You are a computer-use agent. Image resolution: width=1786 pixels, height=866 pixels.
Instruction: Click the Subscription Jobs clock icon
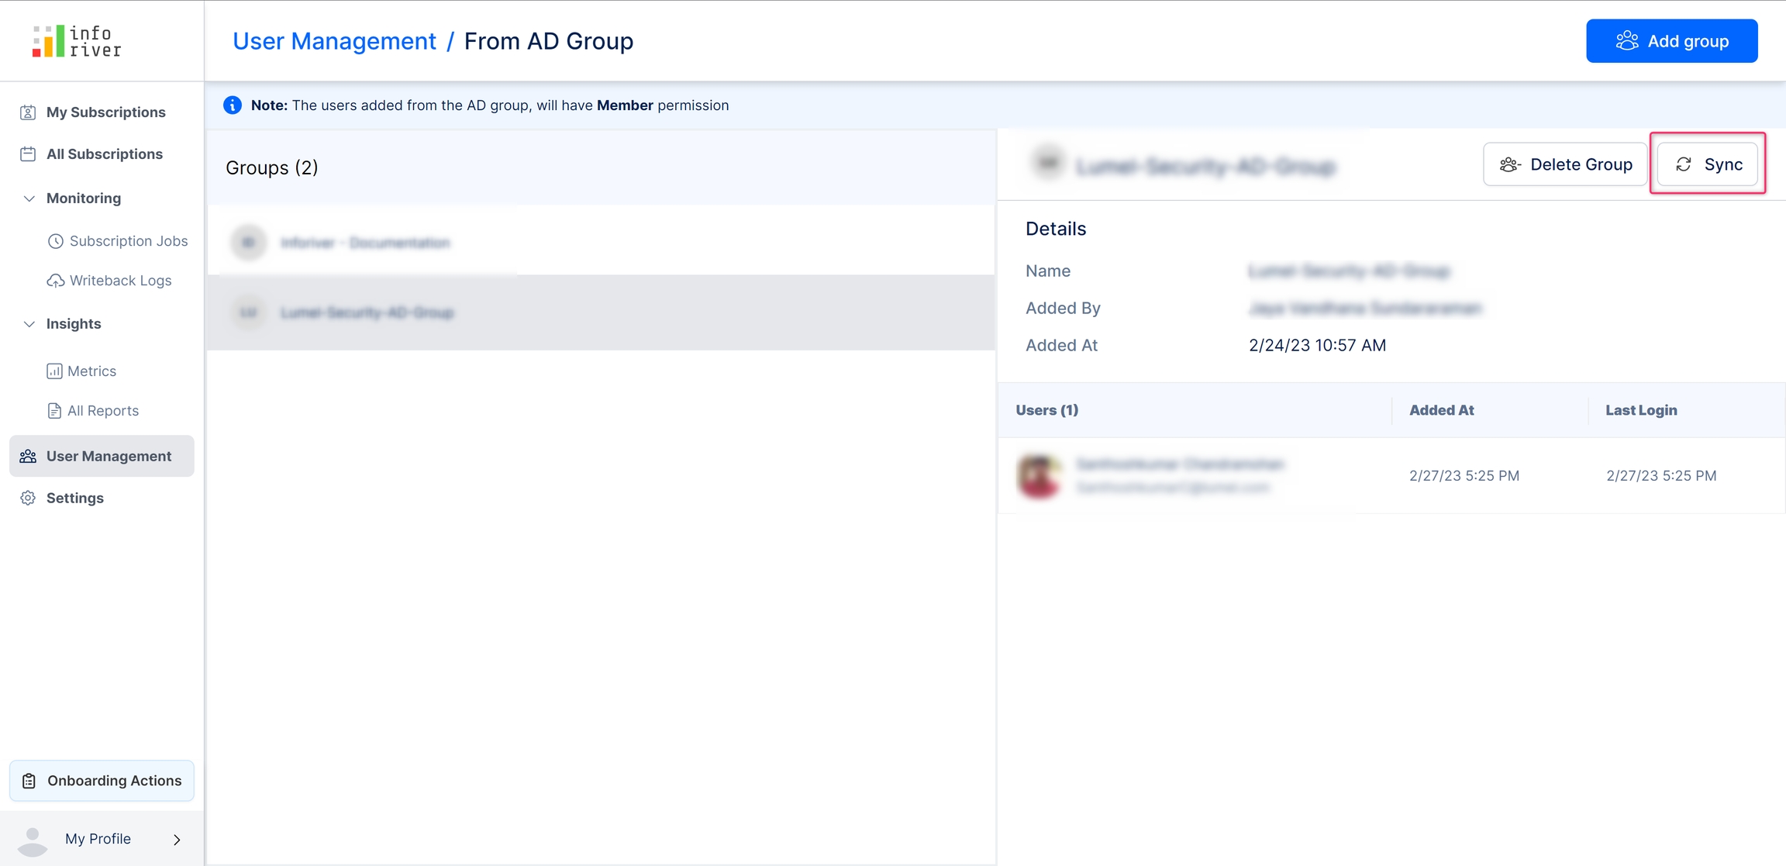(x=55, y=241)
